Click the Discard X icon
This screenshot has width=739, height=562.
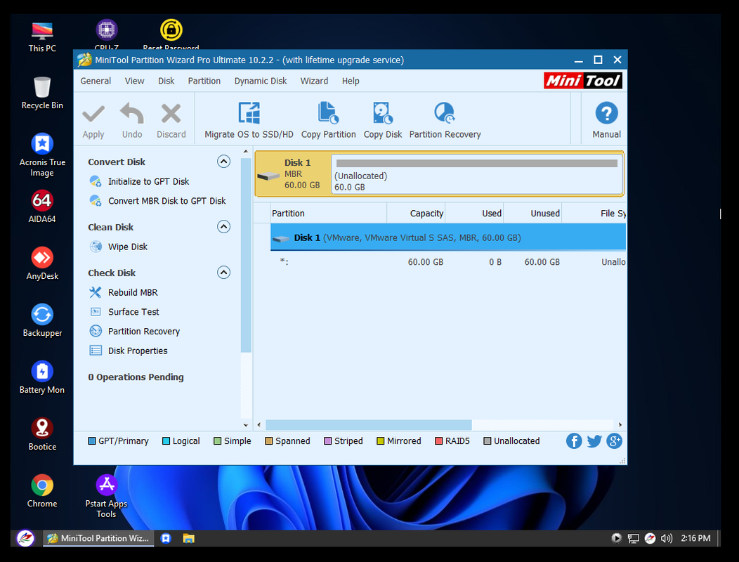point(171,114)
